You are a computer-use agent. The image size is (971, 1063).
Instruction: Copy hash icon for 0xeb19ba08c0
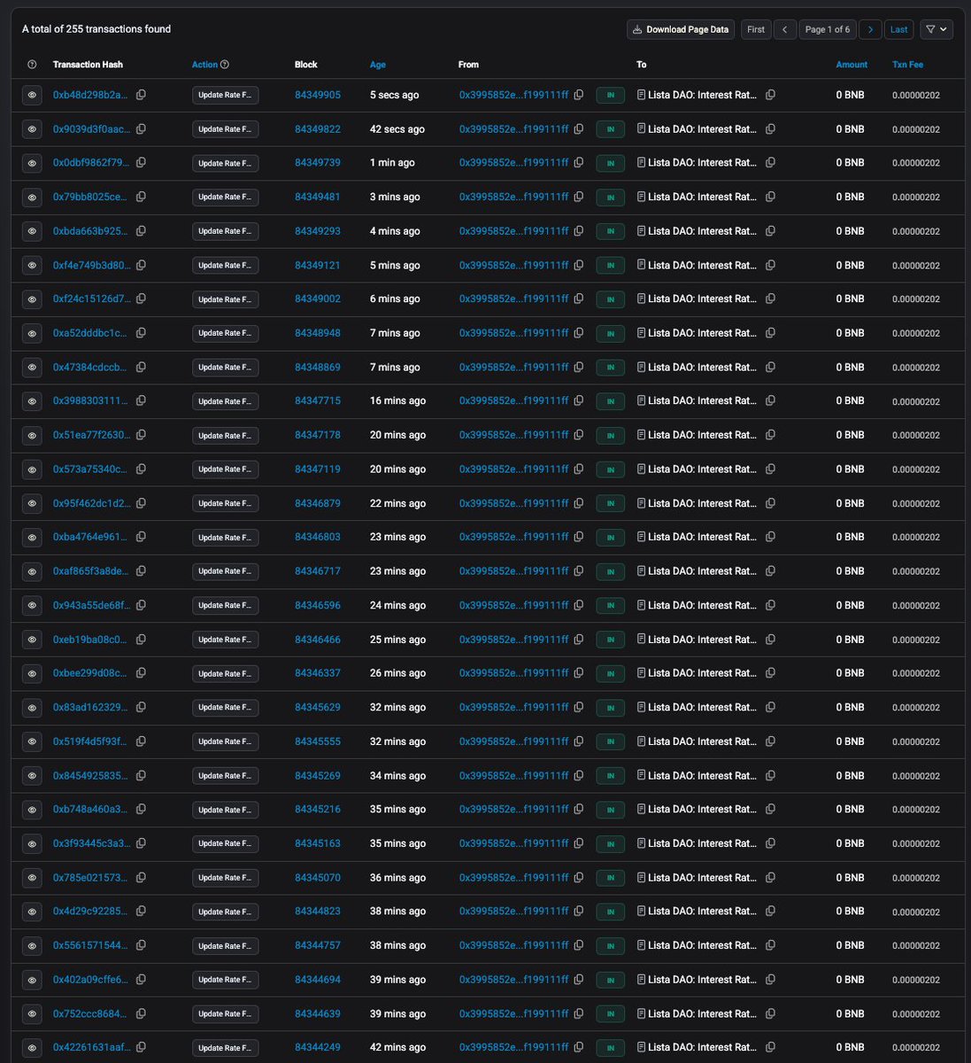[141, 639]
